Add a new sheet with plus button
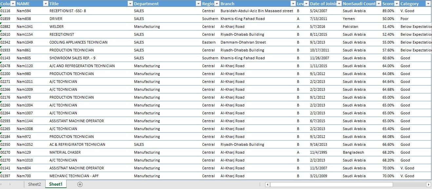Viewport: 432px width, 189px height. coord(80,184)
